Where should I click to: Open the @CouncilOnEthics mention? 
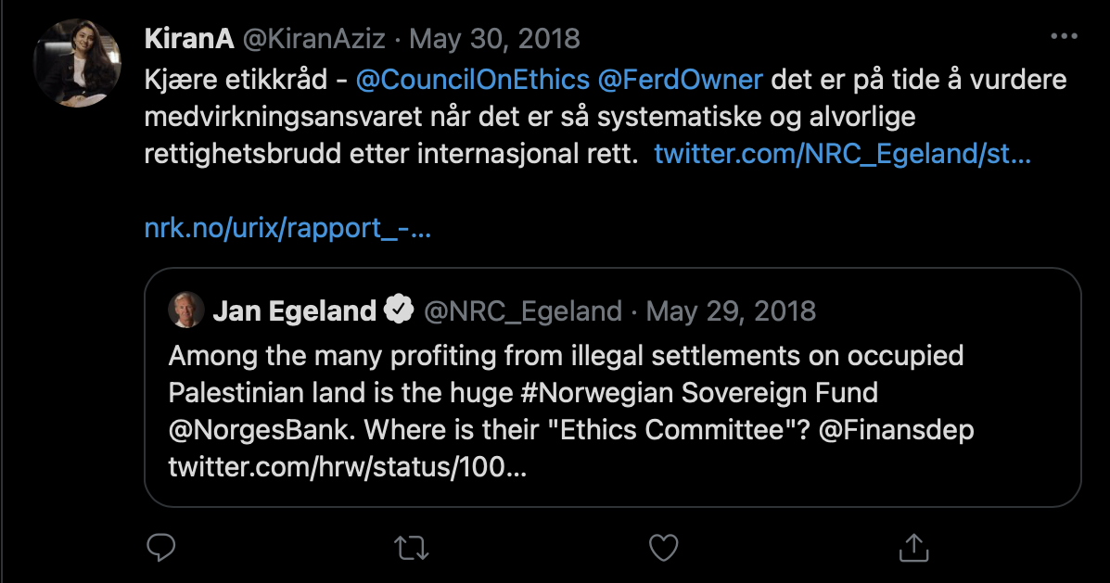point(473,80)
